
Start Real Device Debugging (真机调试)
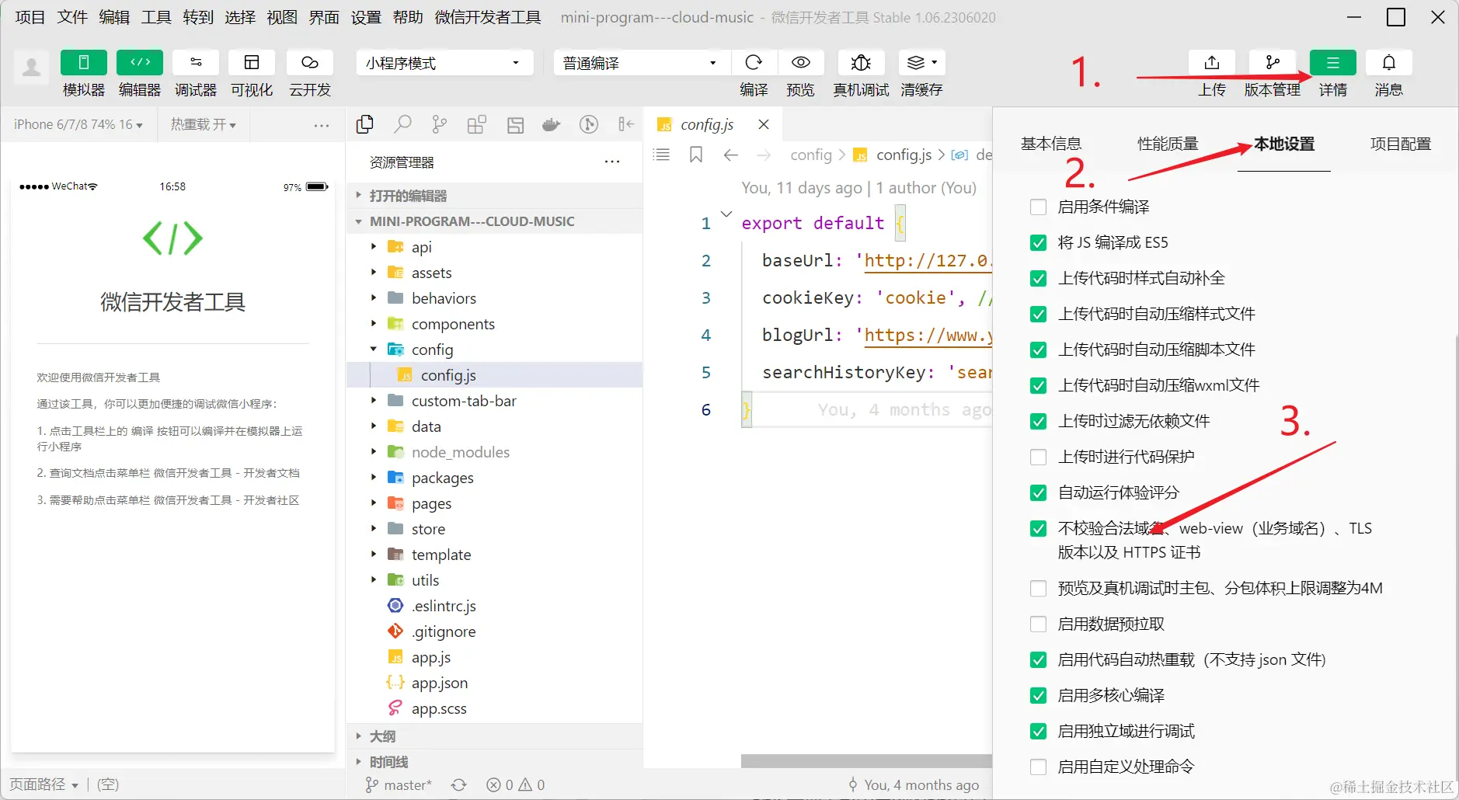pyautogui.click(x=861, y=63)
